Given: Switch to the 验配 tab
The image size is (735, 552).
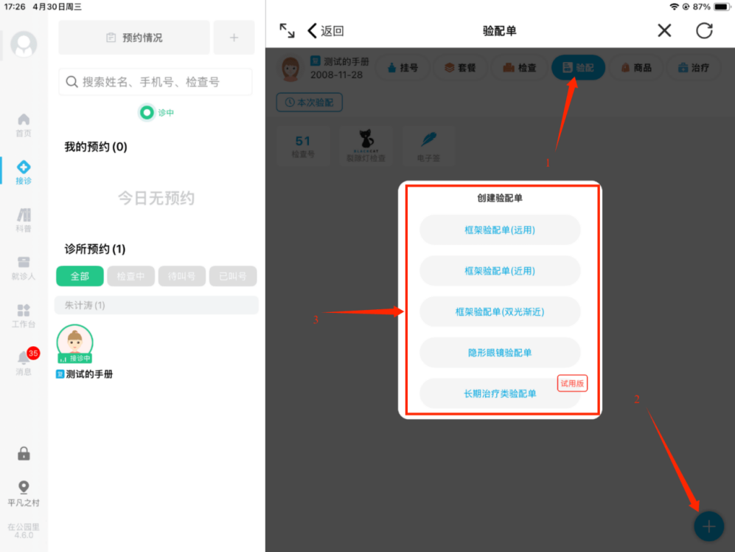Looking at the screenshot, I should (578, 68).
